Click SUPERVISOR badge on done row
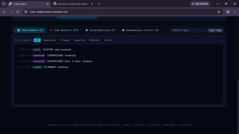The width and height of the screenshot is (239, 134). click(39, 61)
